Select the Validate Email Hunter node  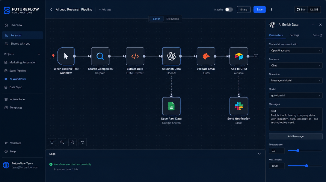coord(206,56)
